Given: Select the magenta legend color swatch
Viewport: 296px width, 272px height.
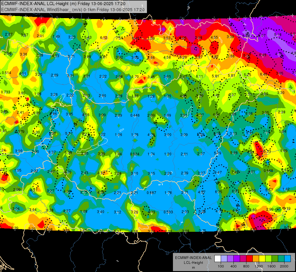Looking at the screenshot, I should pos(243,259).
